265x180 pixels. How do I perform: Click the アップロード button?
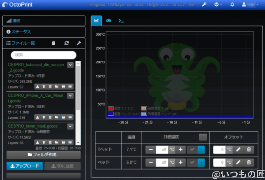25,165
